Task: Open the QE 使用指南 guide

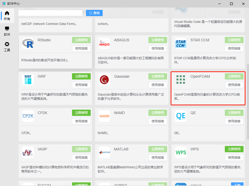Action: 234,121
